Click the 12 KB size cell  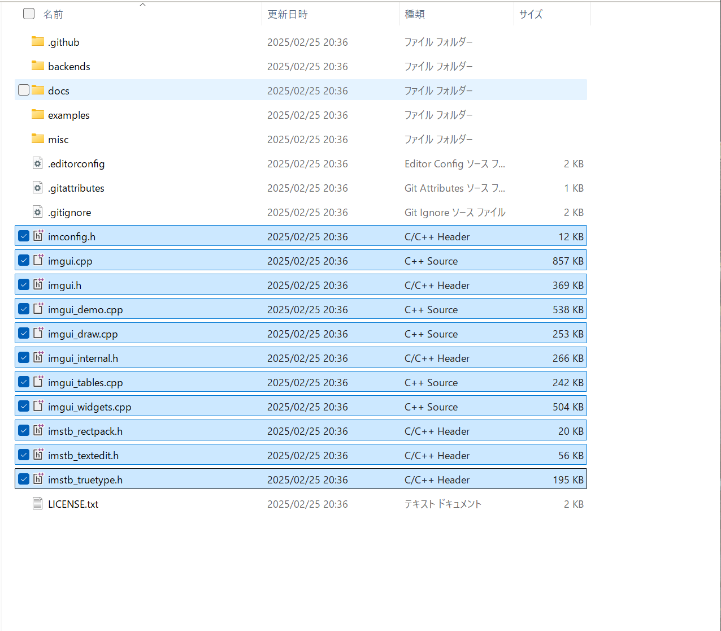click(571, 237)
